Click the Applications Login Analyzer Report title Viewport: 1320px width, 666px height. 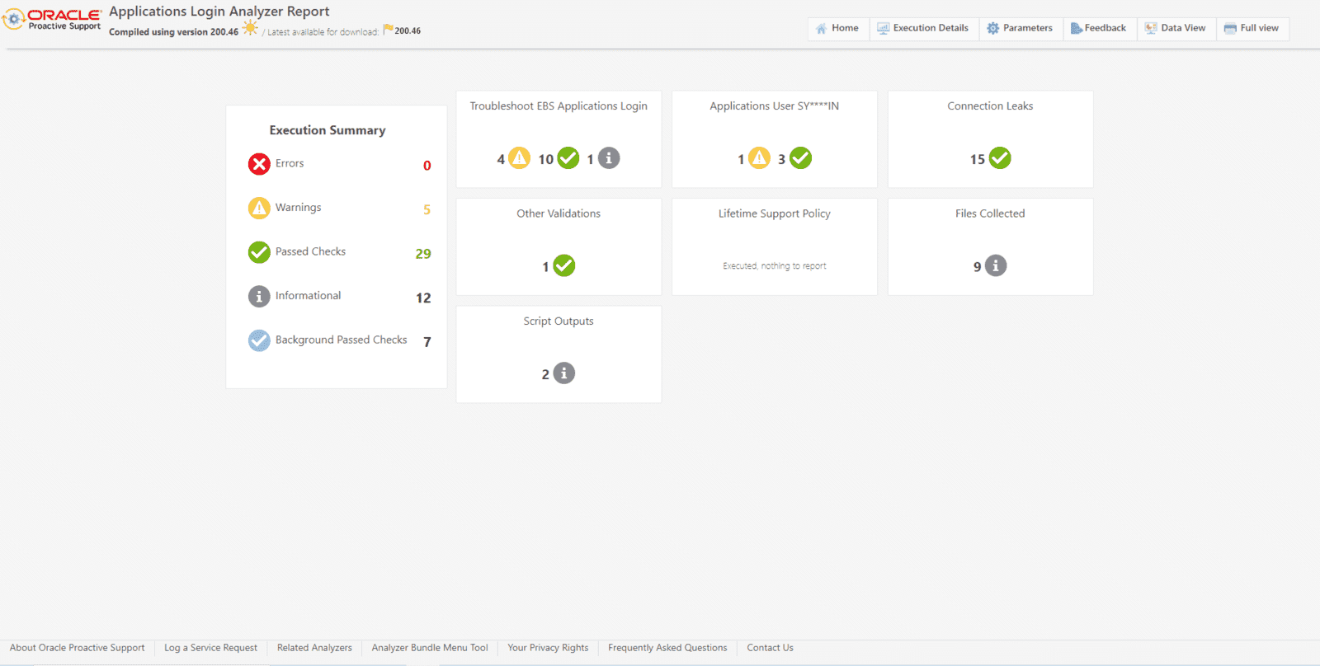click(x=219, y=12)
